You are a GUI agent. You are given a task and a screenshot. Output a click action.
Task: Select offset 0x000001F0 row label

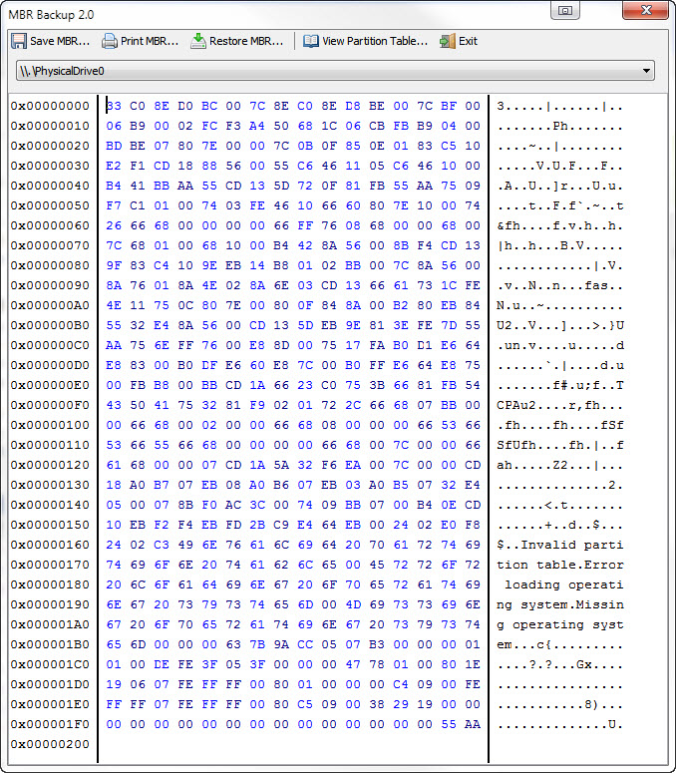(50, 724)
